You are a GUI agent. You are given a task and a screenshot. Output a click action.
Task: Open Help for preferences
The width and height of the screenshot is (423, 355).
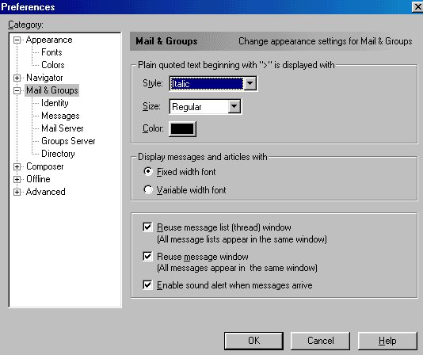(387, 341)
